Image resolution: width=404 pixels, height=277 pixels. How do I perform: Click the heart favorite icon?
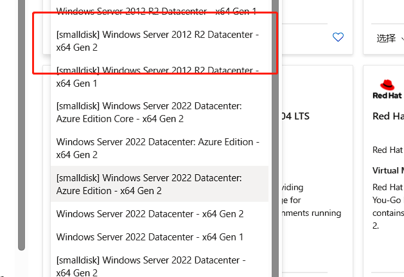tap(338, 37)
